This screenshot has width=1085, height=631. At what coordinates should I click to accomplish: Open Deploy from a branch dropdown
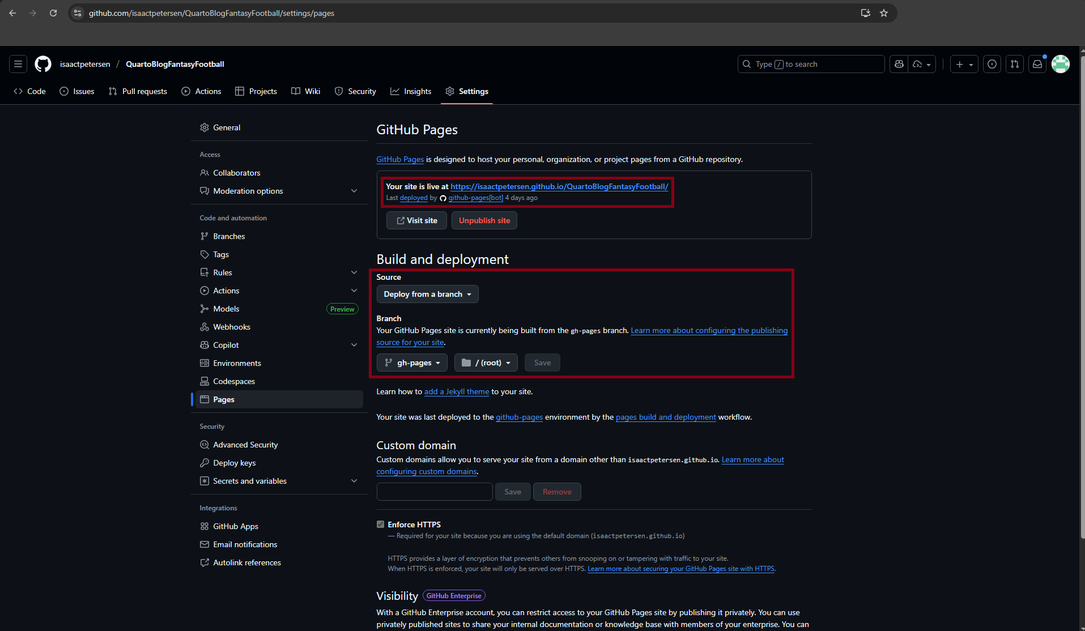(428, 294)
